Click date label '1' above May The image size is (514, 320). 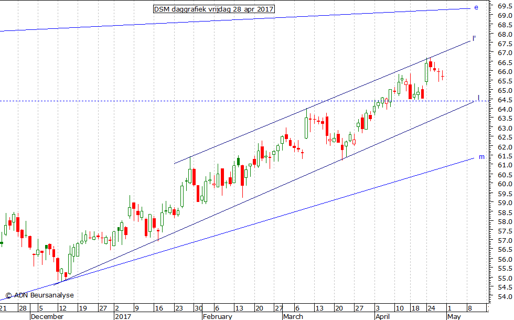tap(449, 308)
